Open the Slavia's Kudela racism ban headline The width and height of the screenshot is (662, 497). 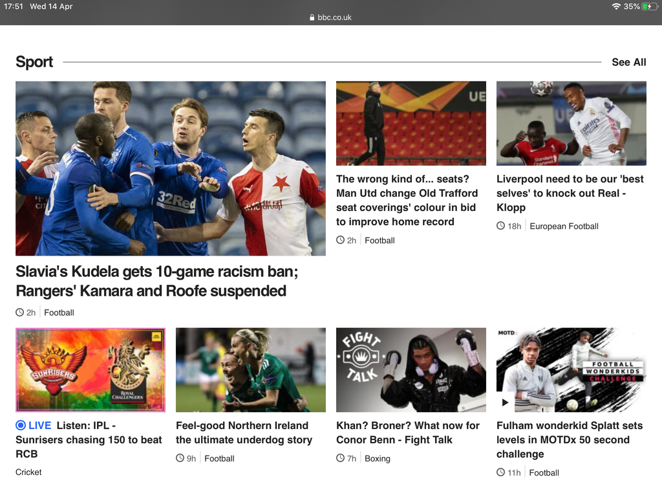tap(156, 281)
